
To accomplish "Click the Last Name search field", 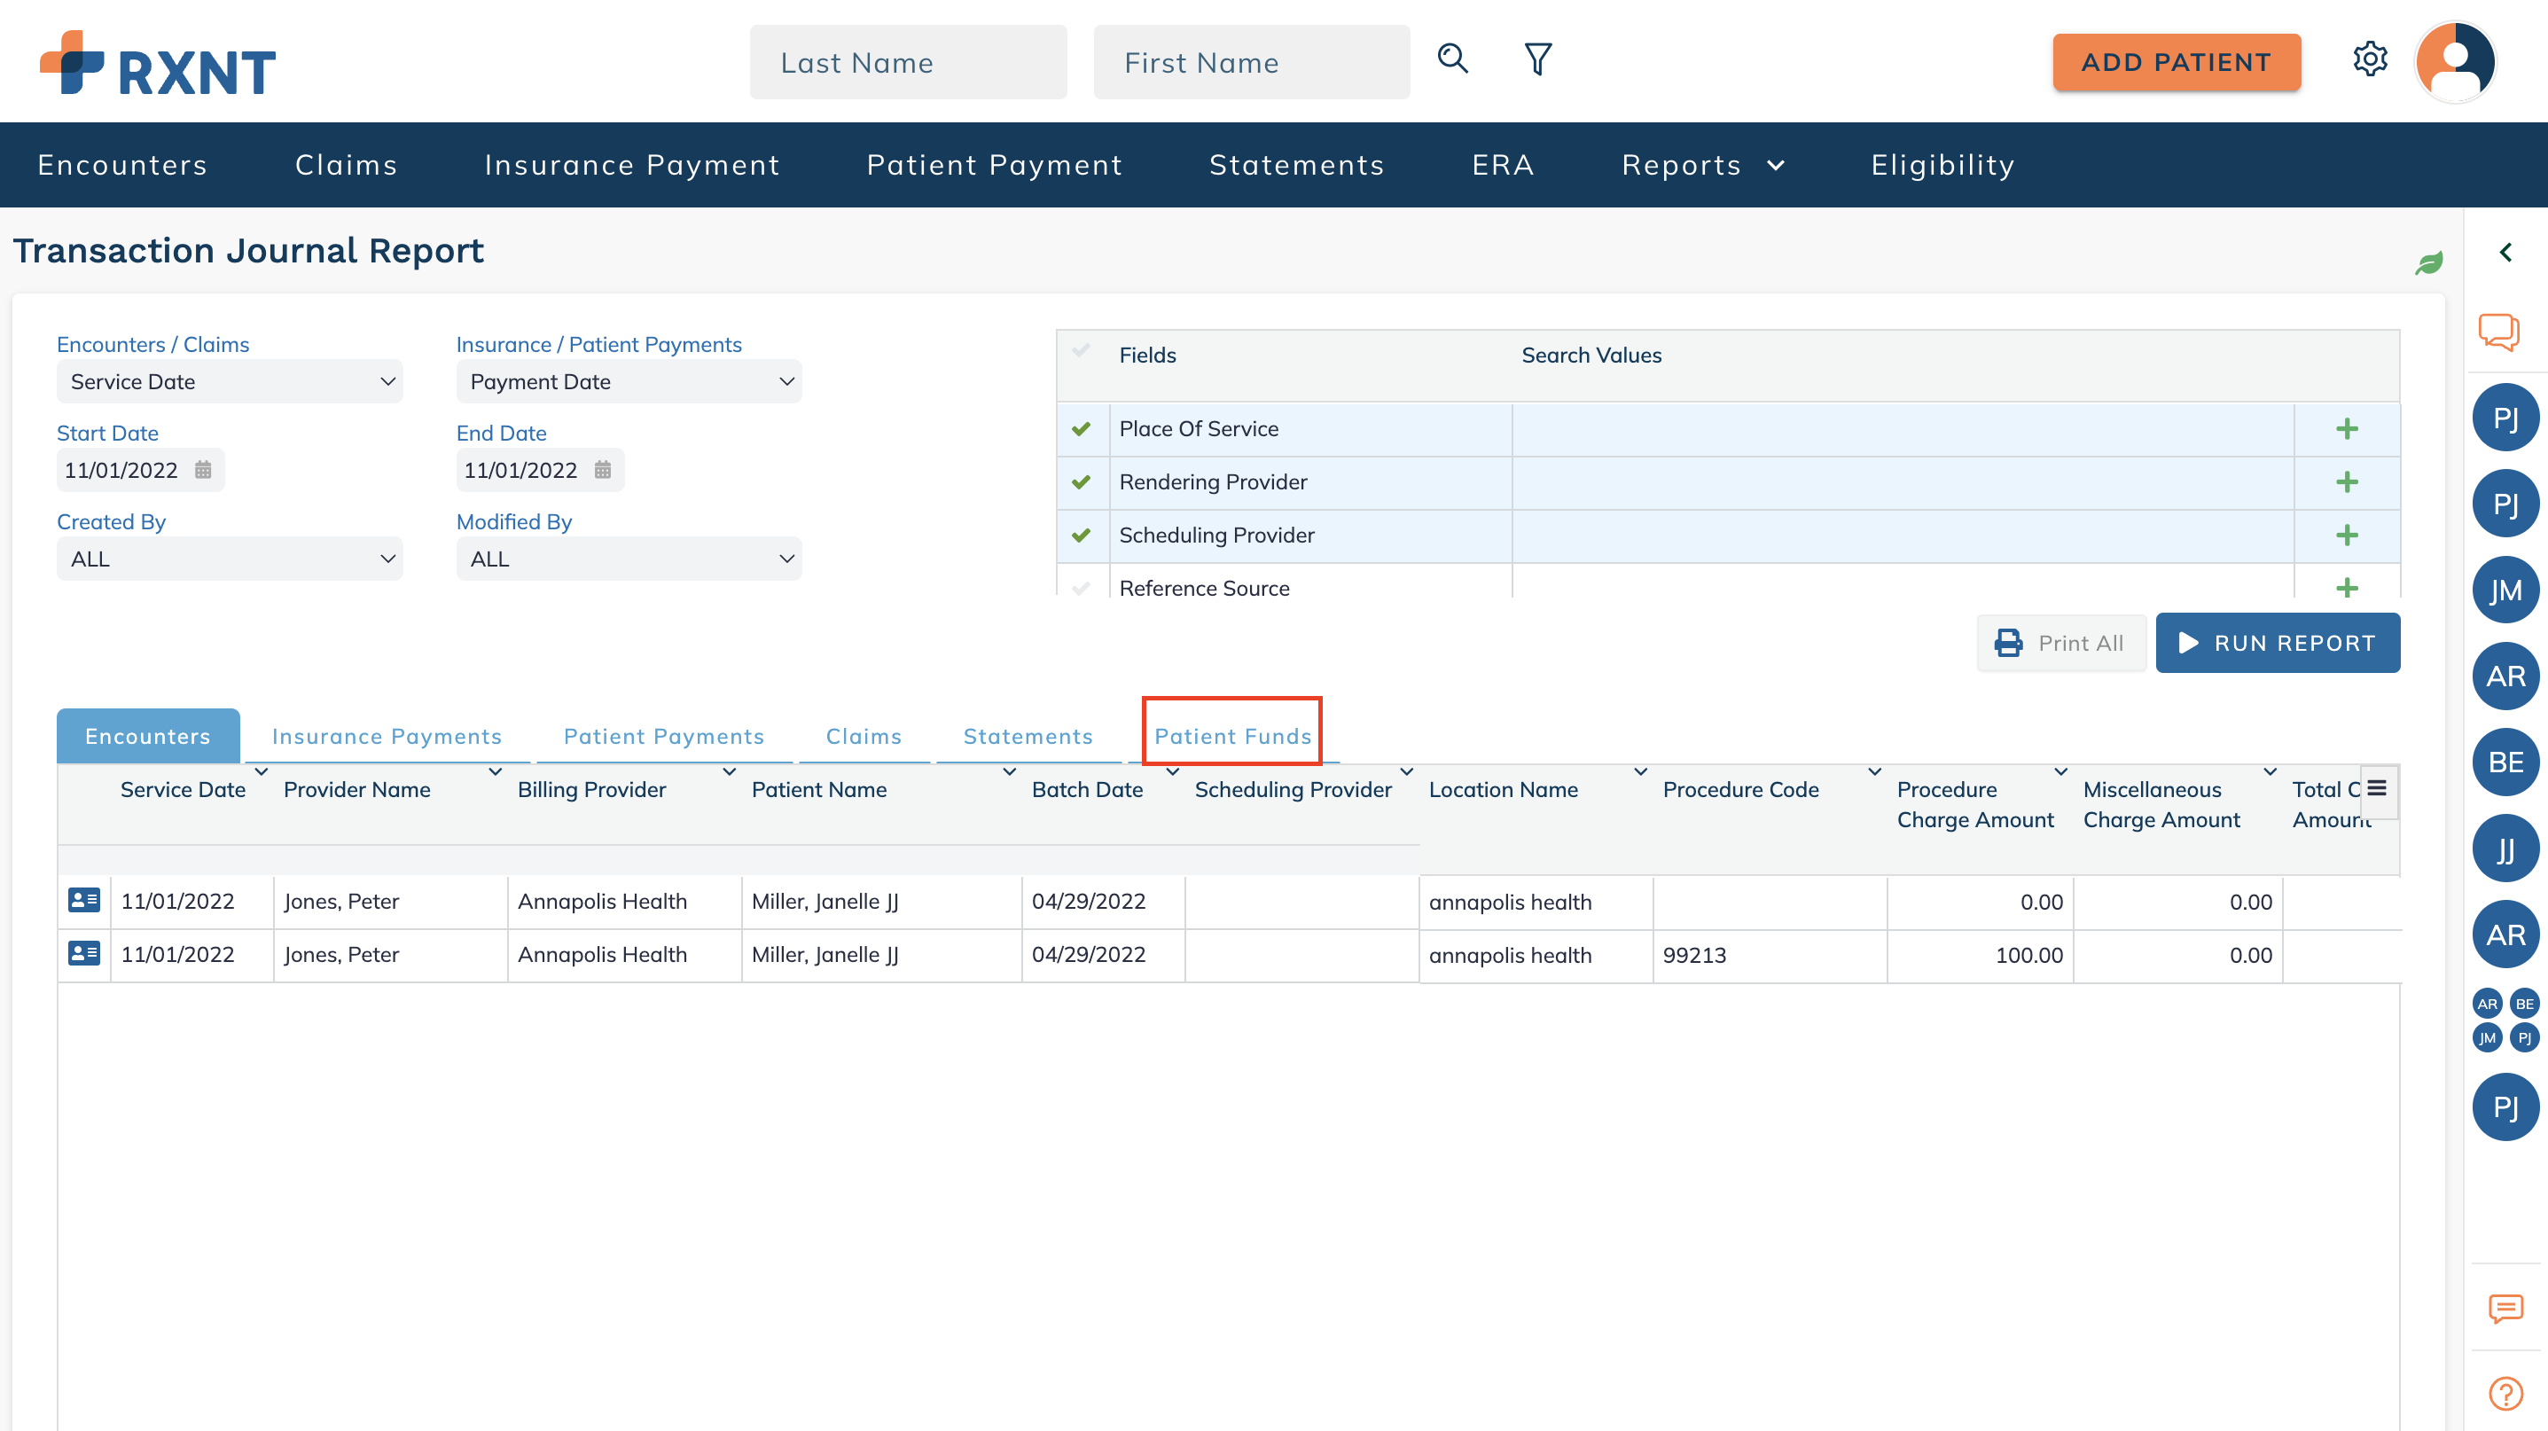I will [x=907, y=62].
